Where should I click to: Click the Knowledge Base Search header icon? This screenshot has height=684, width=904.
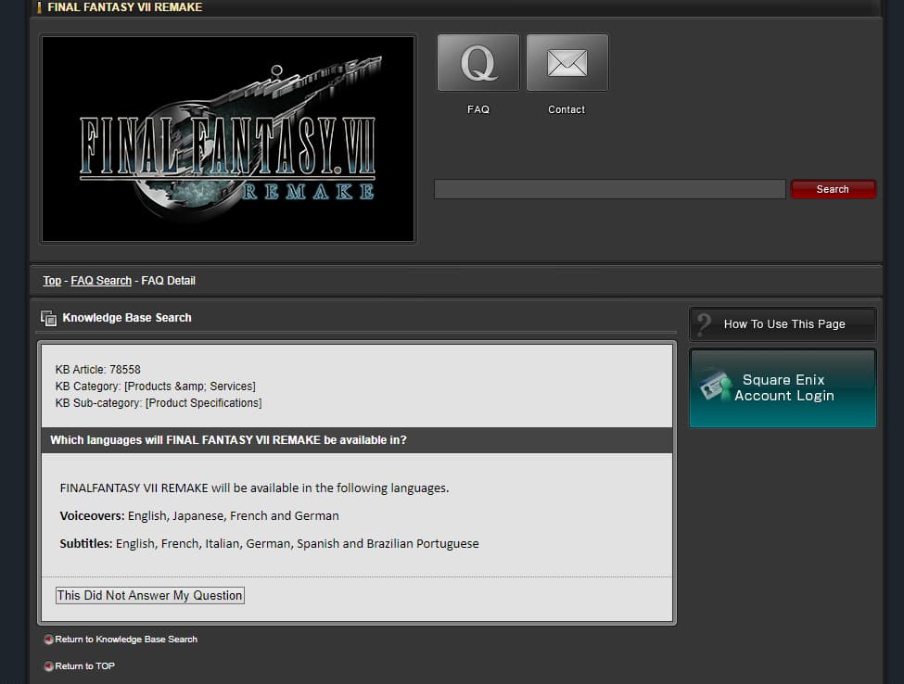click(x=49, y=318)
